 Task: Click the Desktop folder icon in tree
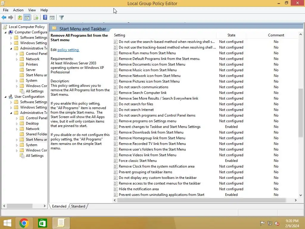coord(22,123)
